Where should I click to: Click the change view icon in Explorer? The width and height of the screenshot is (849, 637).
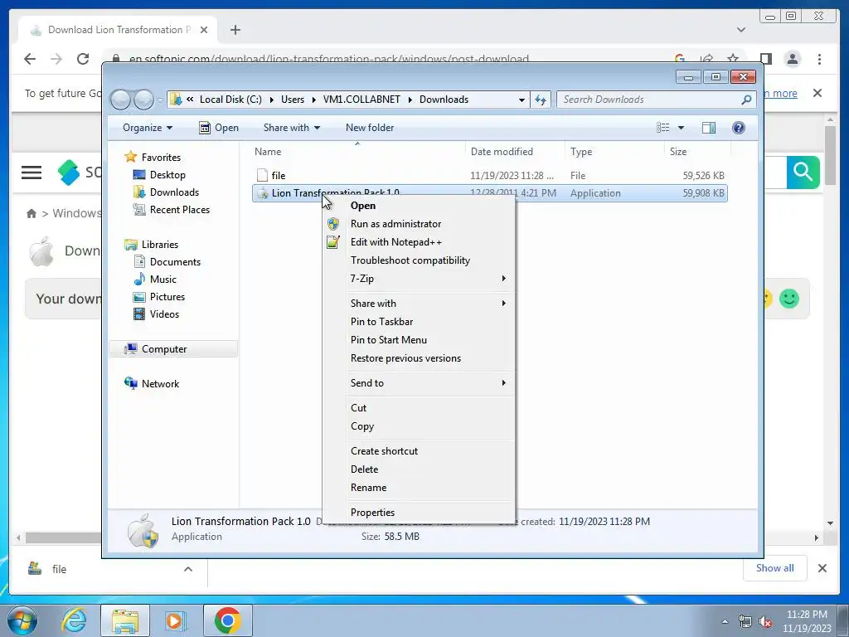pos(663,128)
